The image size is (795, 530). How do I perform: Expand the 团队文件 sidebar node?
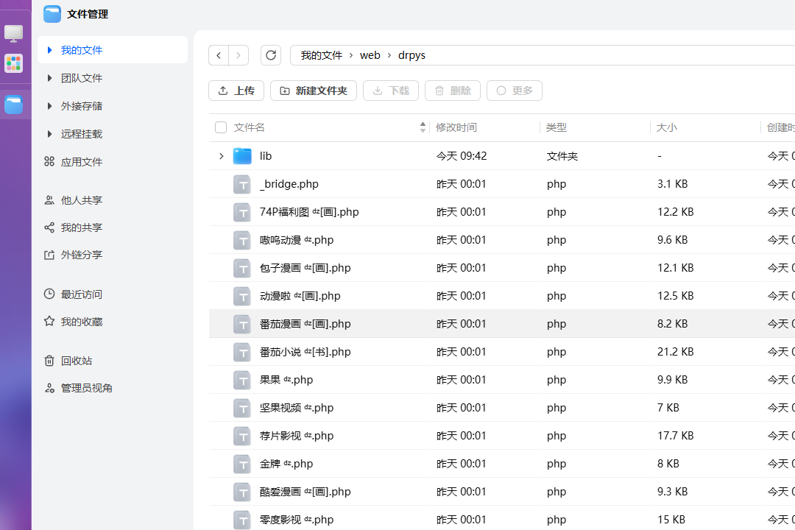pyautogui.click(x=49, y=78)
